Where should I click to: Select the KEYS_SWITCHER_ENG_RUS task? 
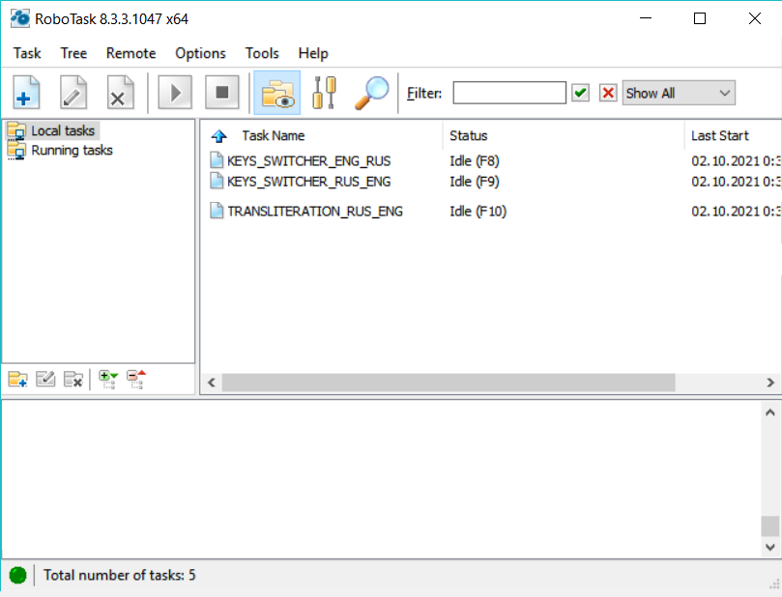pyautogui.click(x=308, y=161)
